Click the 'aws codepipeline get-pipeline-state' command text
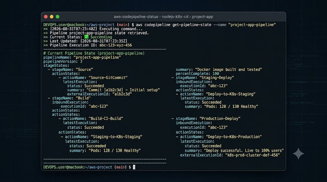The height and width of the screenshot is (182, 327). pos(173,25)
